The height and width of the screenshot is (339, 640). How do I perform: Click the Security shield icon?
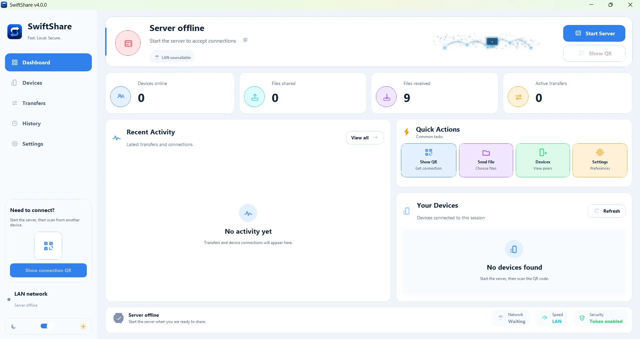[582, 318]
